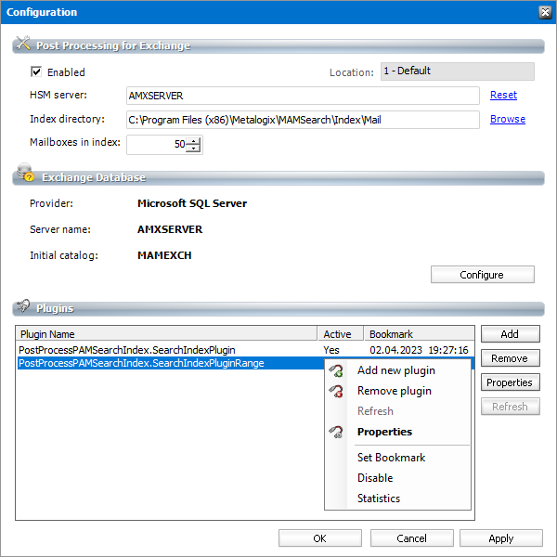This screenshot has width=557, height=557.
Task: Click the Reset link beside HSM server
Action: pyautogui.click(x=503, y=96)
